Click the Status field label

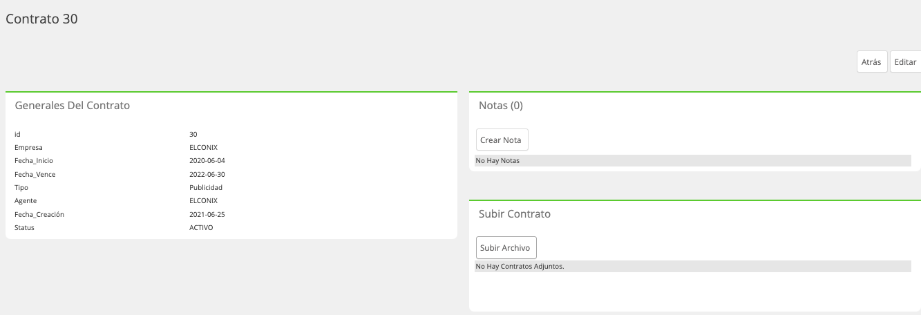pos(24,227)
